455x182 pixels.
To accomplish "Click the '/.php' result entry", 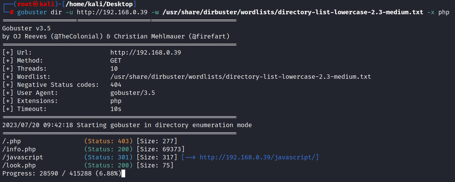I will tap(11, 141).
